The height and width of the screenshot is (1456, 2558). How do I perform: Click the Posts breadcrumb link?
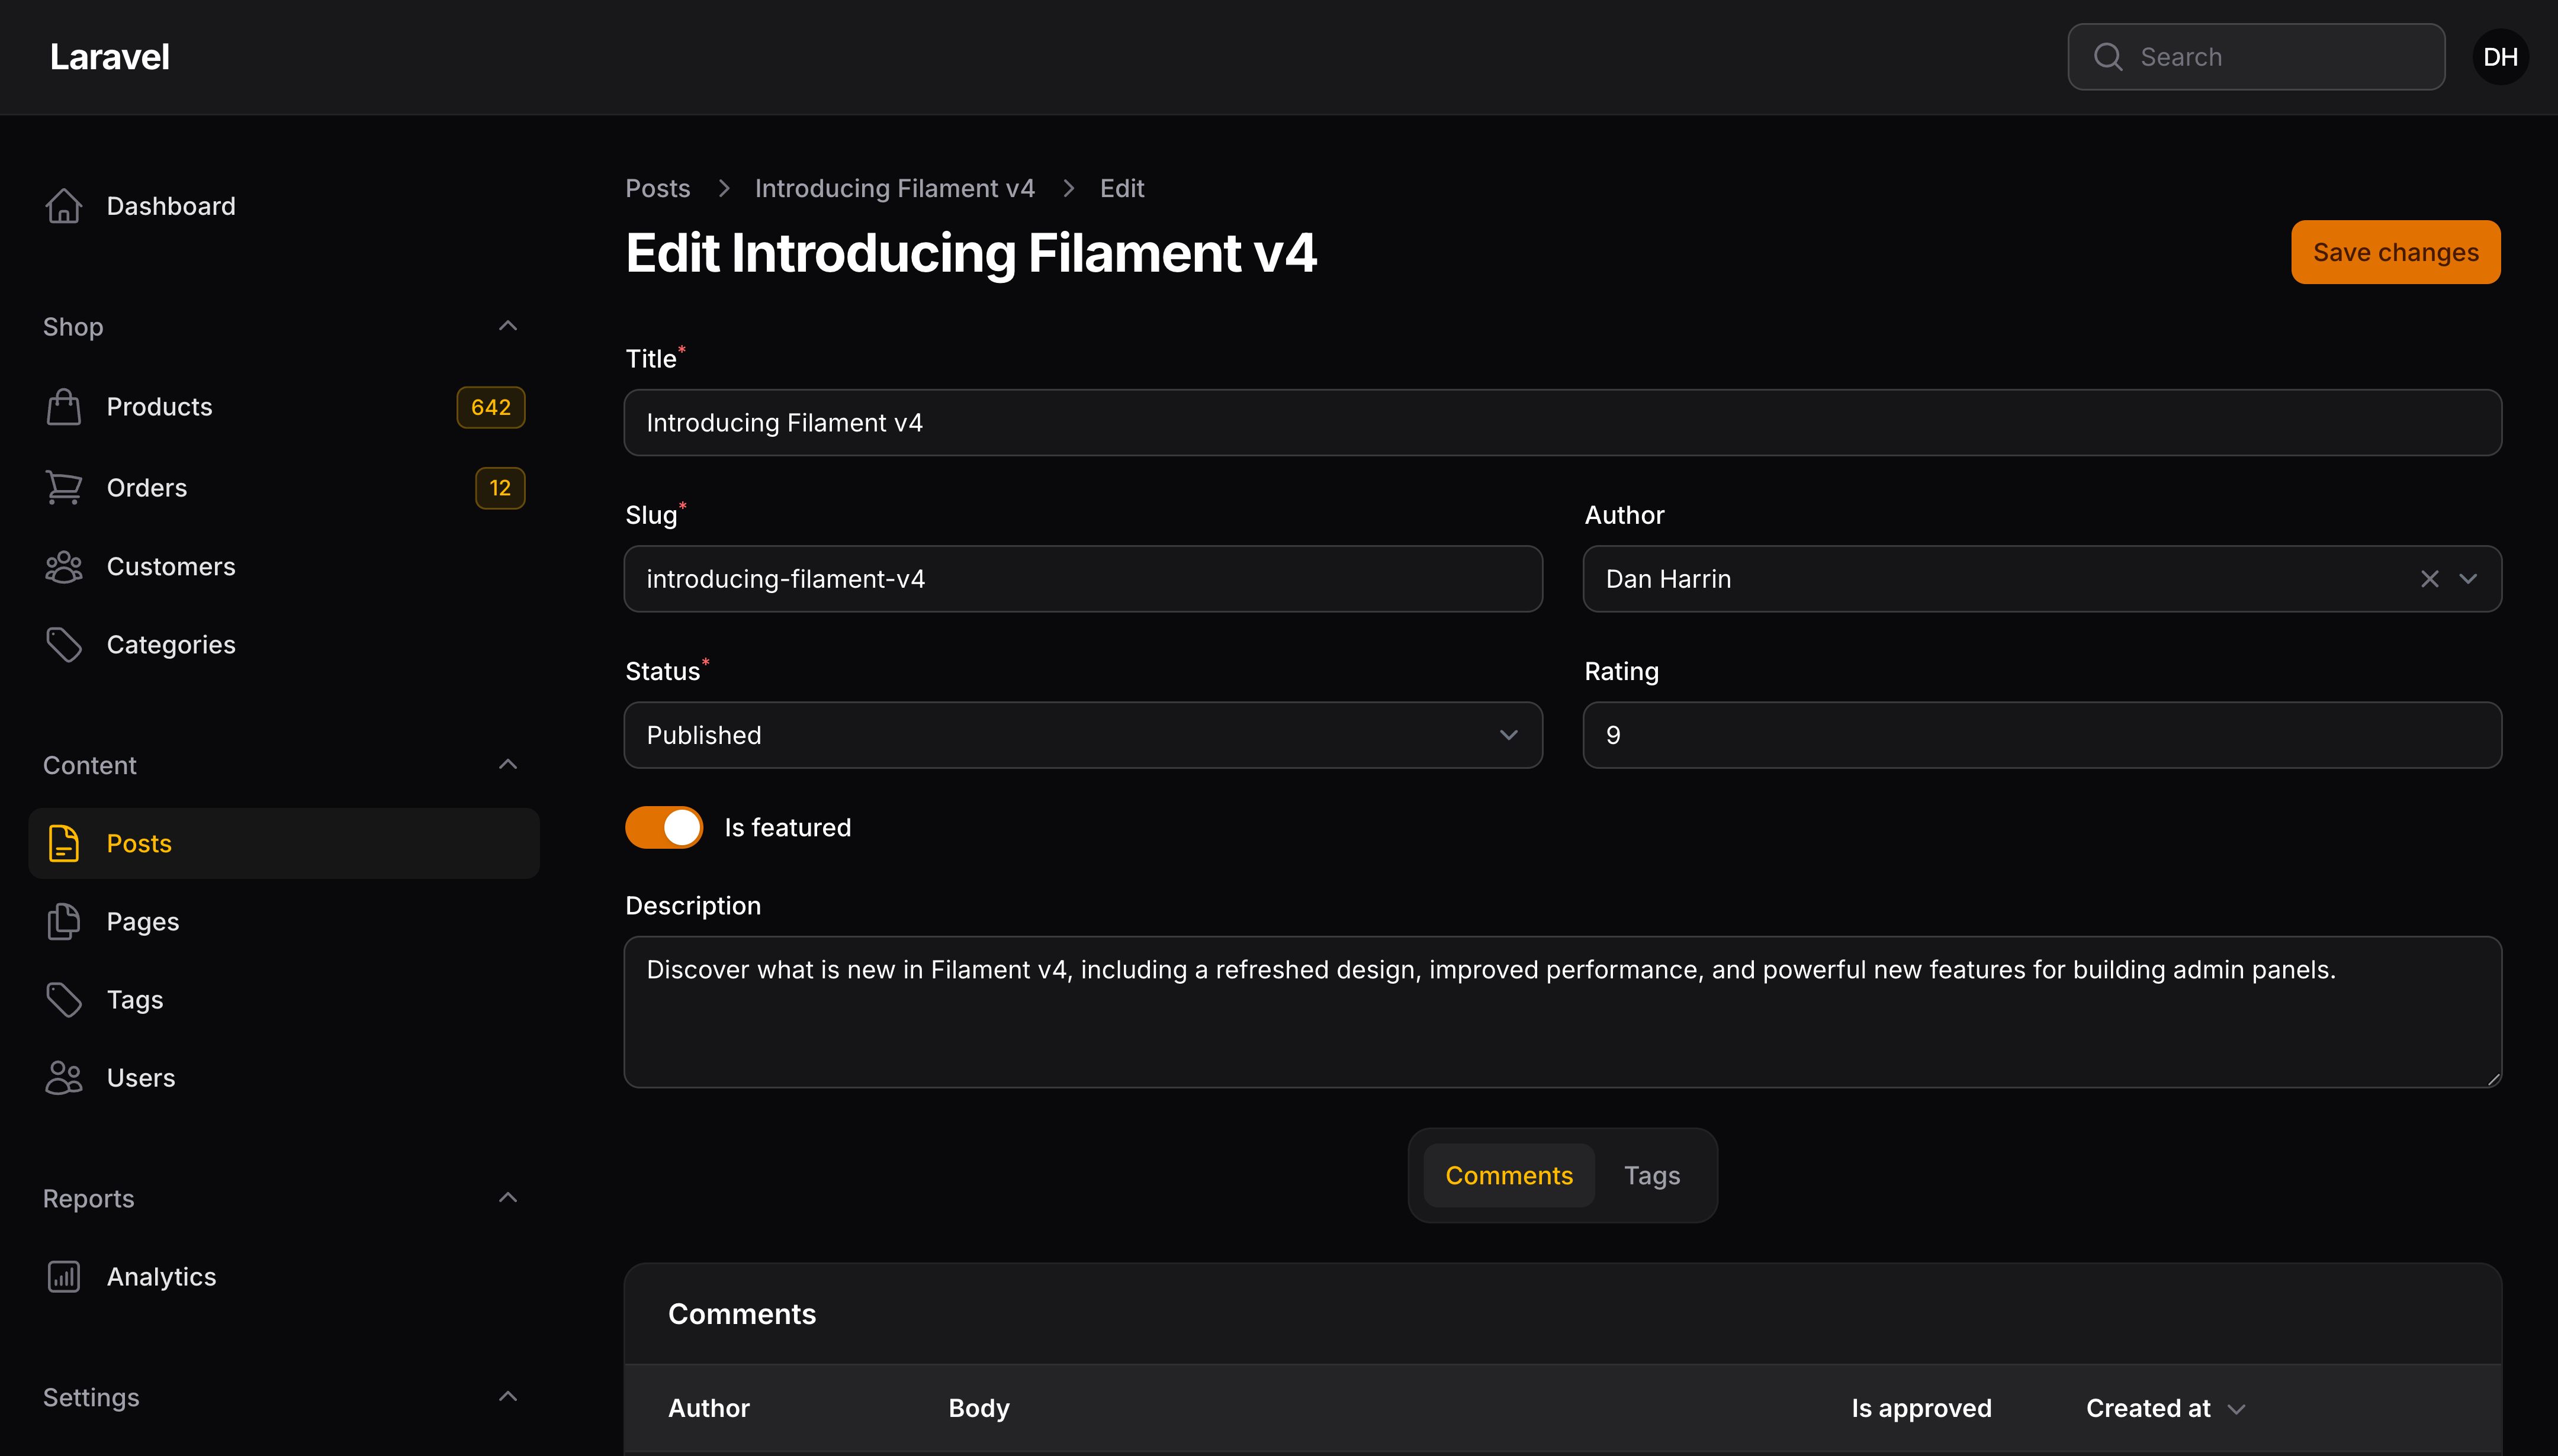tap(657, 188)
